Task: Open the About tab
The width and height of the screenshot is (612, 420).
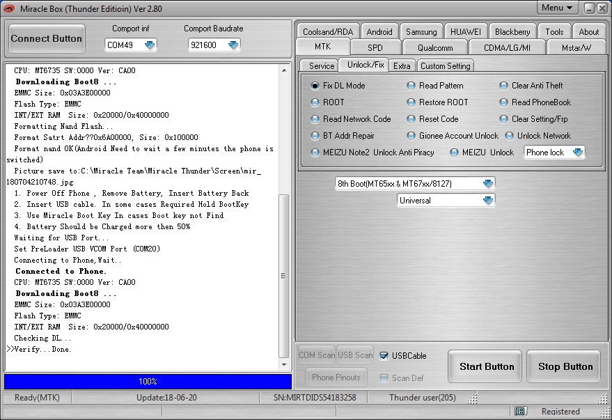Action: [588, 31]
